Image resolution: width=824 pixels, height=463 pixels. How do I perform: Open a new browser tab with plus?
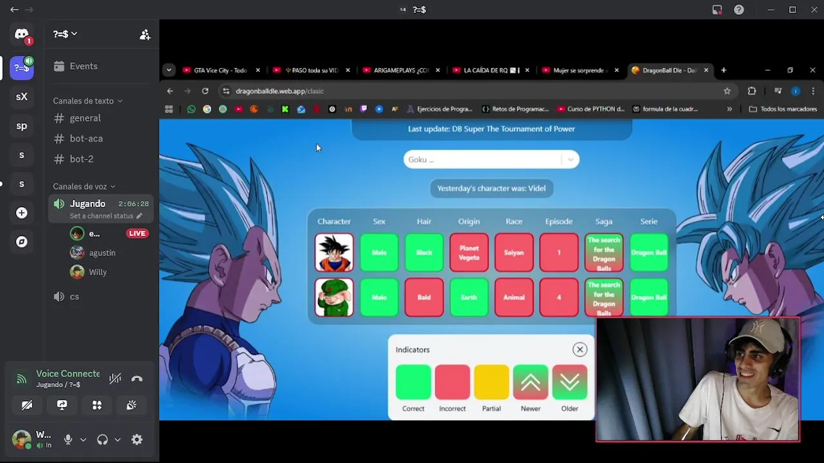click(724, 70)
